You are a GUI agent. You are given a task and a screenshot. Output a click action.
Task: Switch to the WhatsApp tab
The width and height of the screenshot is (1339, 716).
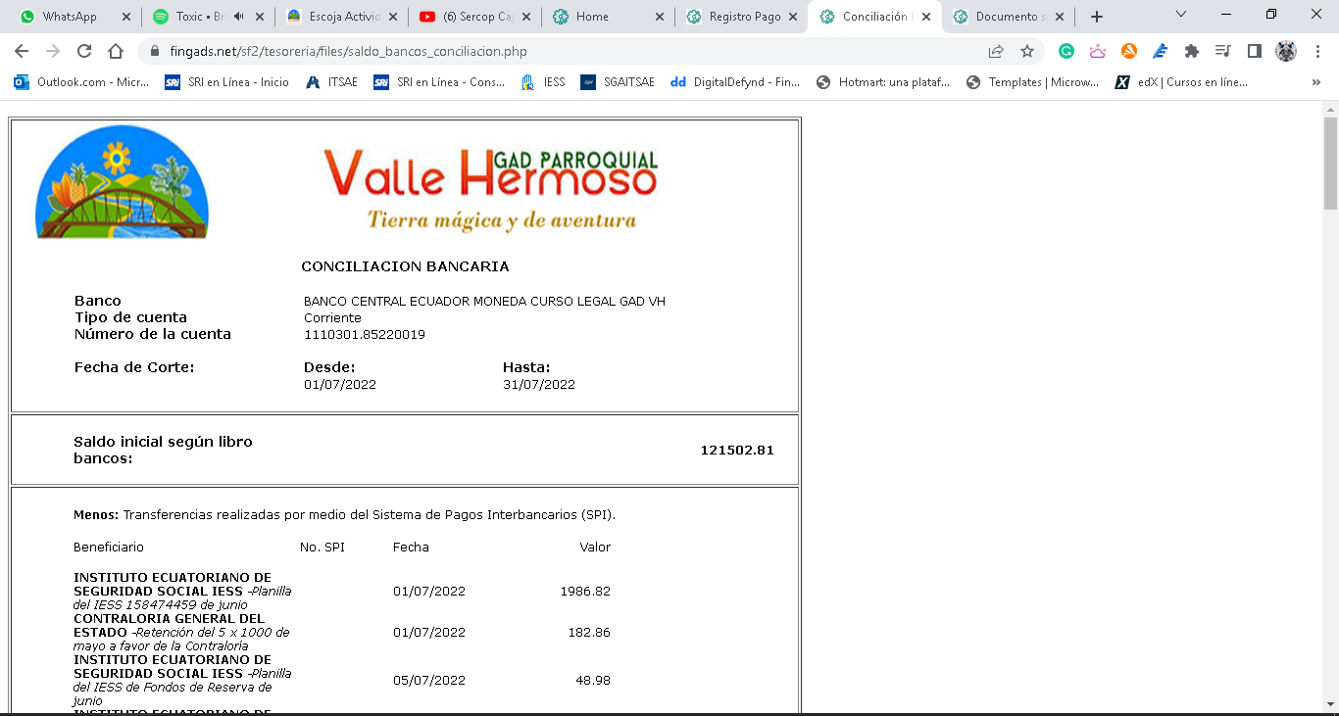tap(69, 17)
